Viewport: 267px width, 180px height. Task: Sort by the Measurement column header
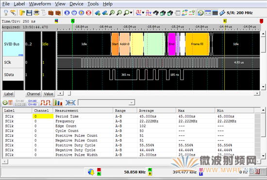click(83, 110)
